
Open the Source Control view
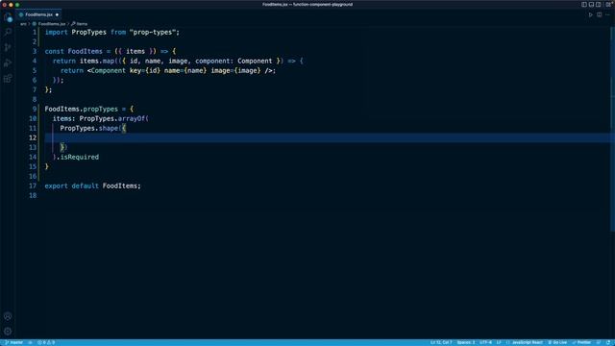8,47
